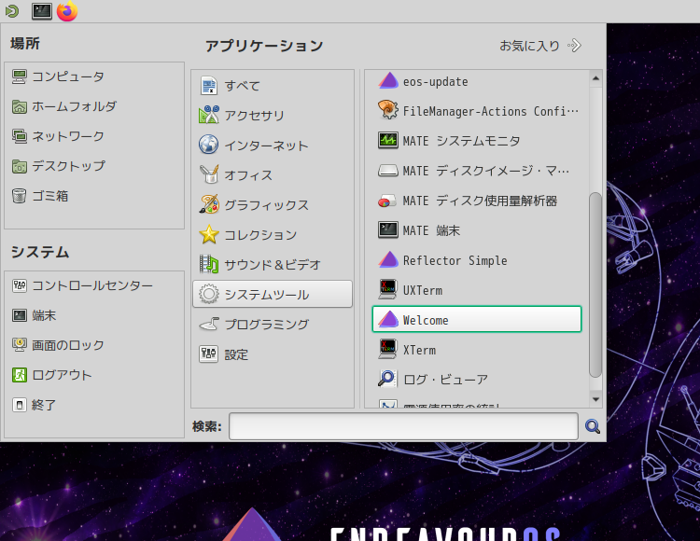This screenshot has height=541, width=700.
Task: Open 端末 under システム section
Action: point(94,316)
